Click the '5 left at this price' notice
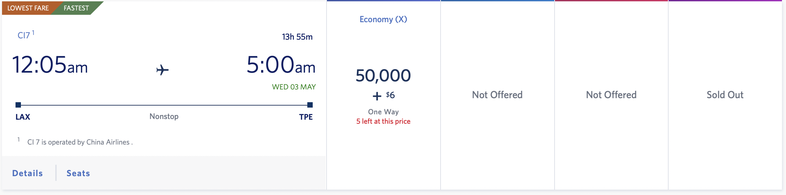The height and width of the screenshot is (195, 786). (x=383, y=121)
